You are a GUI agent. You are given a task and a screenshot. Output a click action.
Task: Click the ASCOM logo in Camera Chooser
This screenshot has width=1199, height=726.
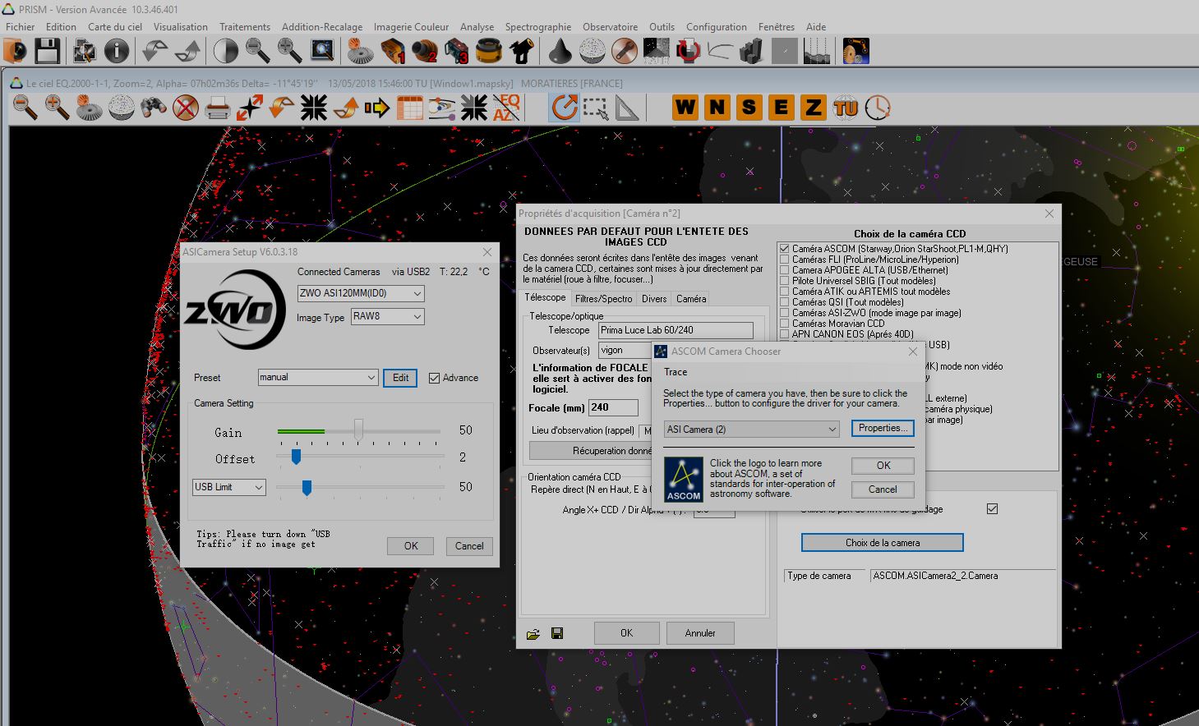[683, 479]
